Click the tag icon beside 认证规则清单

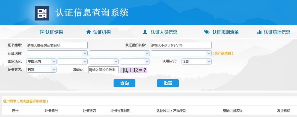(x=207, y=32)
